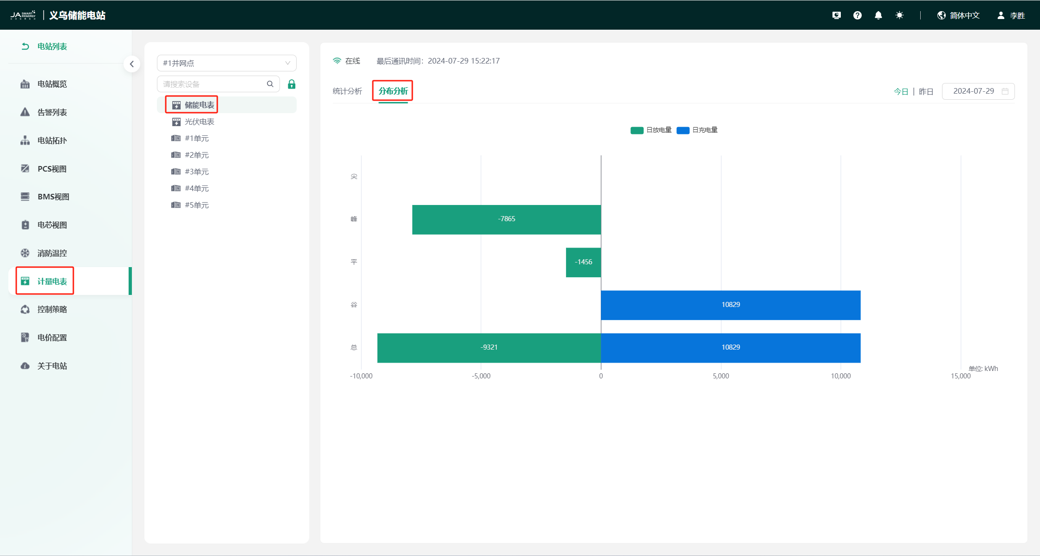Image resolution: width=1040 pixels, height=556 pixels.
Task: Click the screen monitor icon in header
Action: point(836,15)
